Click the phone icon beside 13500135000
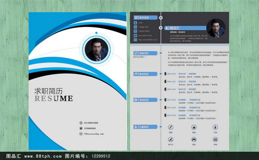This screenshot has height=160, width=259. pyautogui.click(x=135, y=31)
